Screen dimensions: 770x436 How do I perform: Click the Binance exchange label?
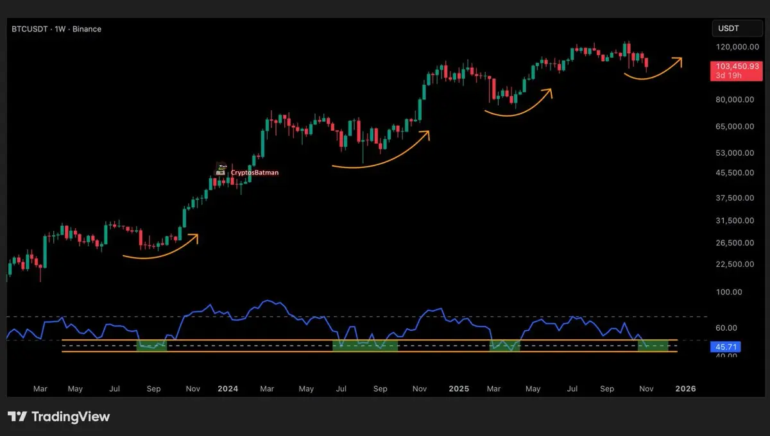pos(88,29)
